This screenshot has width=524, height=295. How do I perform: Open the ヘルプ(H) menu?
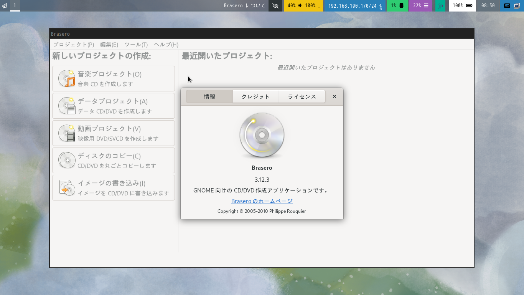[166, 45]
